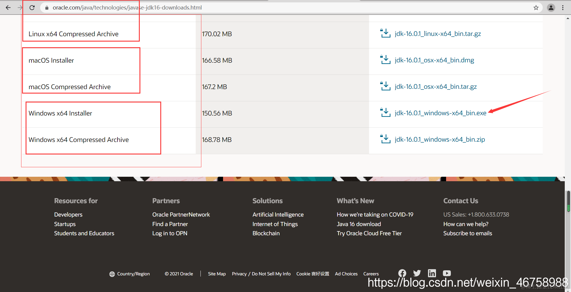Click Log in to OPN

coord(170,233)
